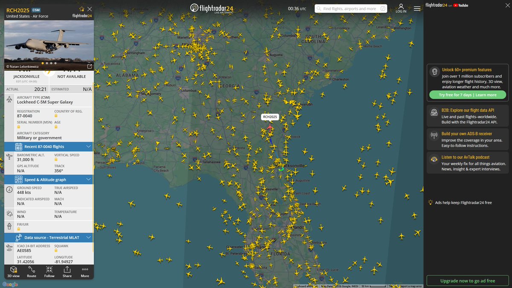Click the locked Squawk padlock

coord(56,251)
